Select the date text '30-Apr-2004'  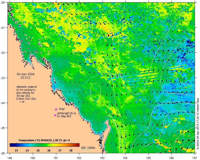tap(25, 74)
